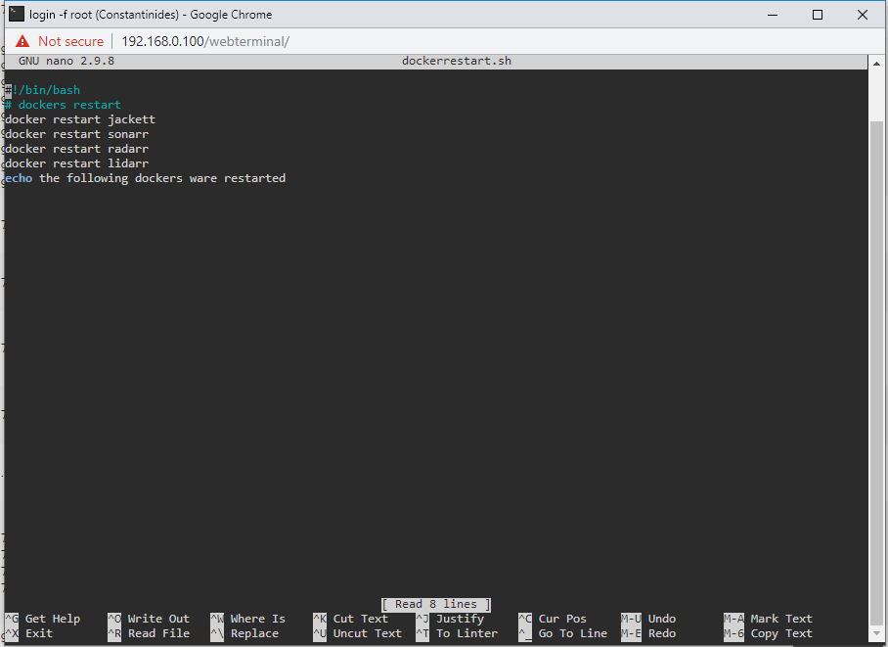
Task: Click the ^C Cur Pos shortcut
Action: (553, 619)
